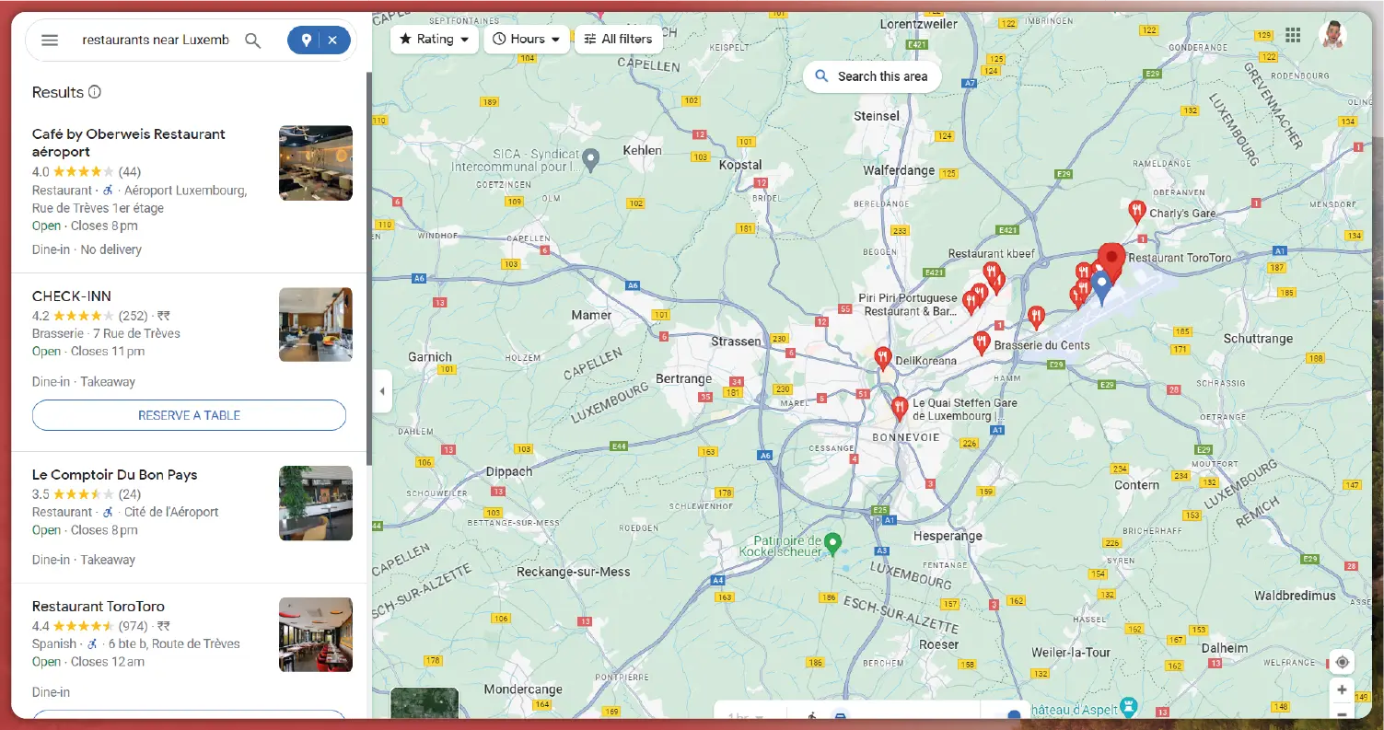Click the Kopstal town label
This screenshot has height=730, width=1384.
click(740, 165)
